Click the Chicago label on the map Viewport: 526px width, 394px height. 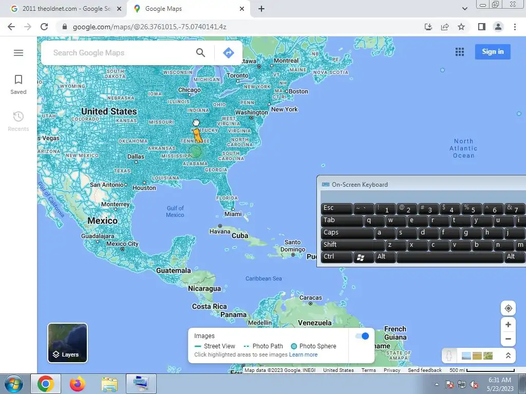coord(189,90)
